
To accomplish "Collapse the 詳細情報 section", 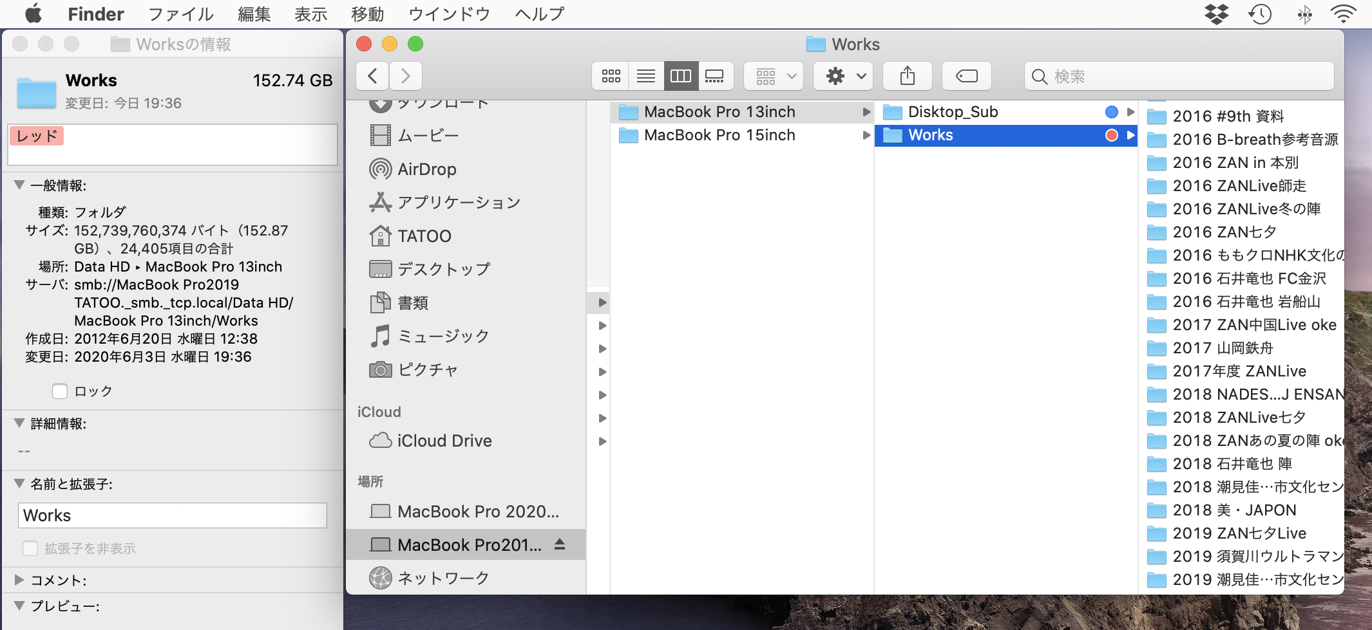I will click(x=19, y=423).
